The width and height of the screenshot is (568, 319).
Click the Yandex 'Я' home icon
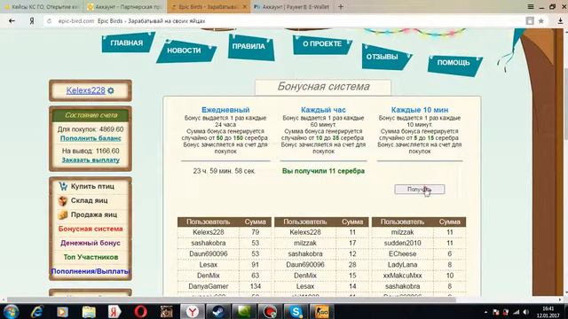32,21
